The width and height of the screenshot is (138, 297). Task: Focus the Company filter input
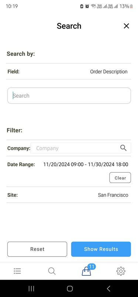point(81,148)
